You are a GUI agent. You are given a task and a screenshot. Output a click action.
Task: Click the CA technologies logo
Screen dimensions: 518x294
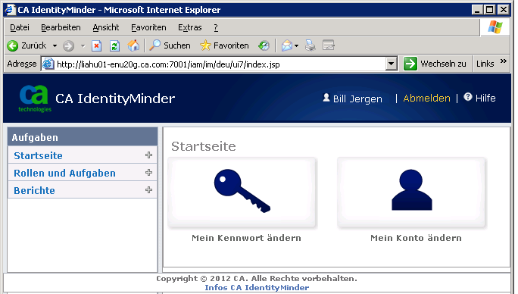34,99
